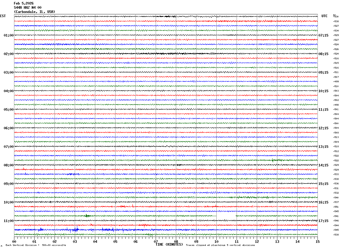Click the 05 minute tick on the bottom axis
Viewport: 340px width, 249px height.
[115, 241]
